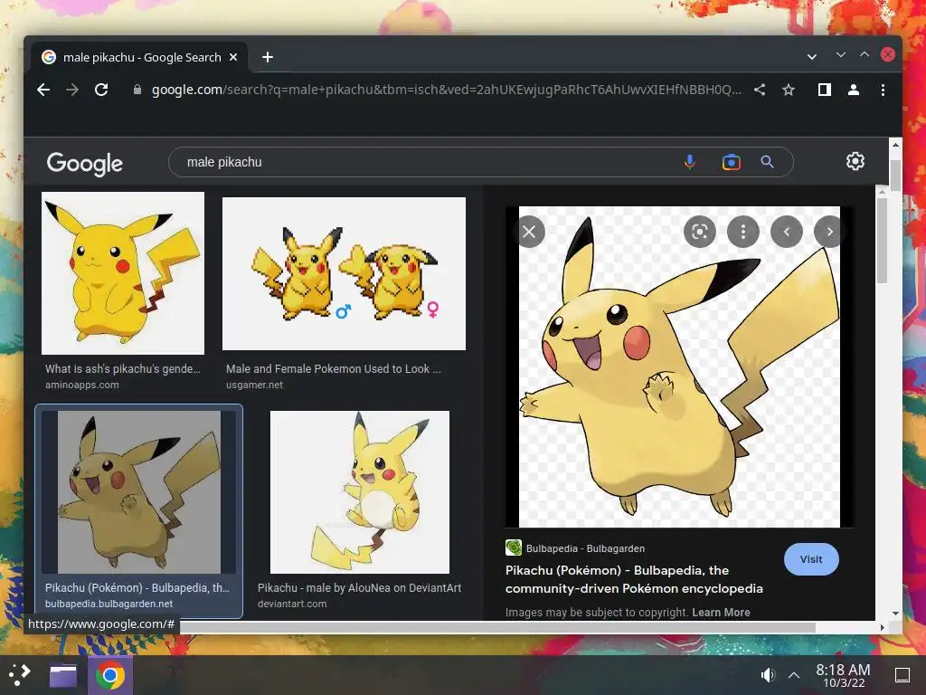Viewport: 926px width, 695px height.
Task: Show the next image in preview
Action: (x=828, y=232)
